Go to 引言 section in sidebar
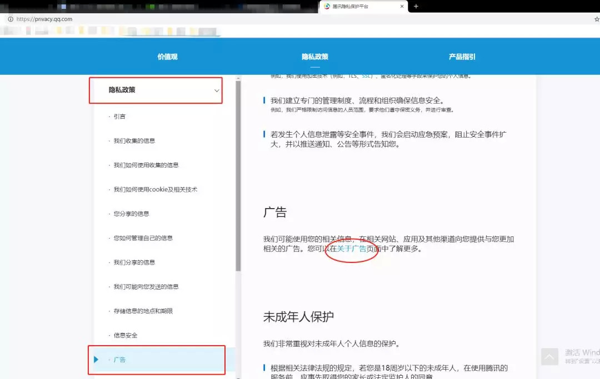The image size is (600, 379). 119,117
